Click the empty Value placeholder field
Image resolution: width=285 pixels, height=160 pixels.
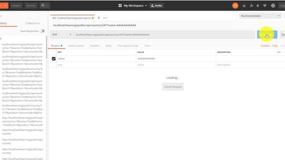176,65
